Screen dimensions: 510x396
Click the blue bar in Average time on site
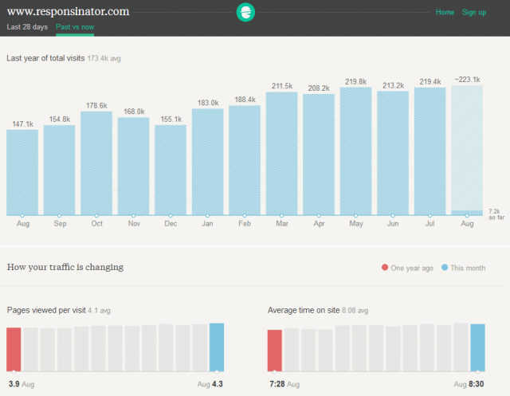tap(478, 347)
